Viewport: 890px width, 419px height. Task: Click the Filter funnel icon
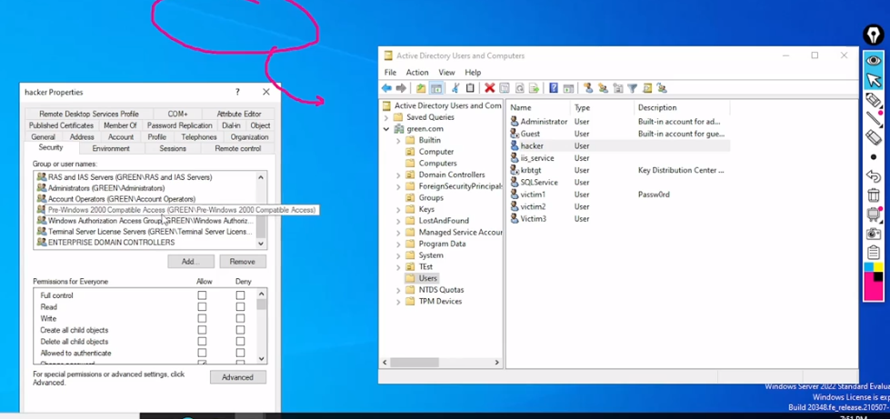(x=632, y=88)
